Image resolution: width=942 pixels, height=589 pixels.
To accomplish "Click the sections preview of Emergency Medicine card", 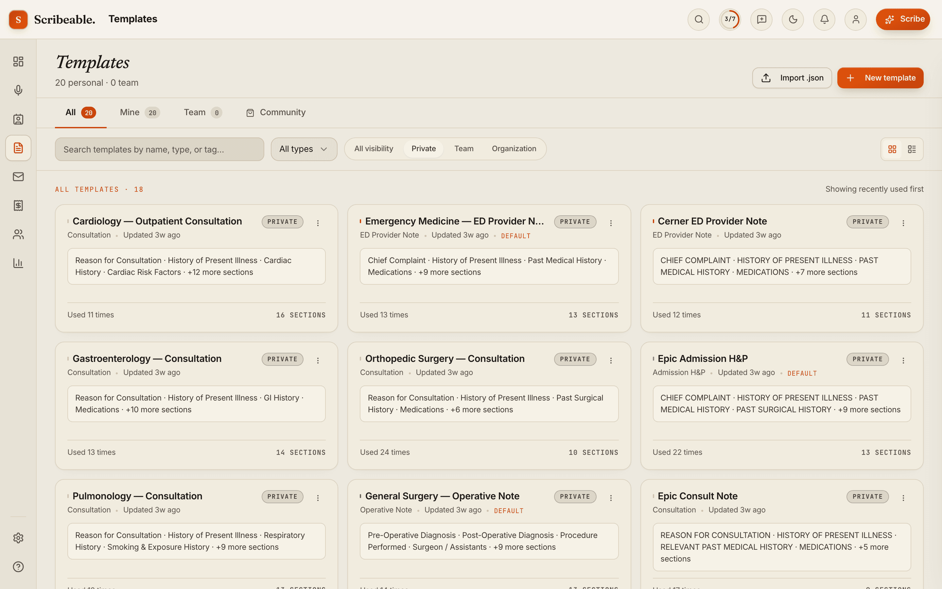I will [x=489, y=266].
